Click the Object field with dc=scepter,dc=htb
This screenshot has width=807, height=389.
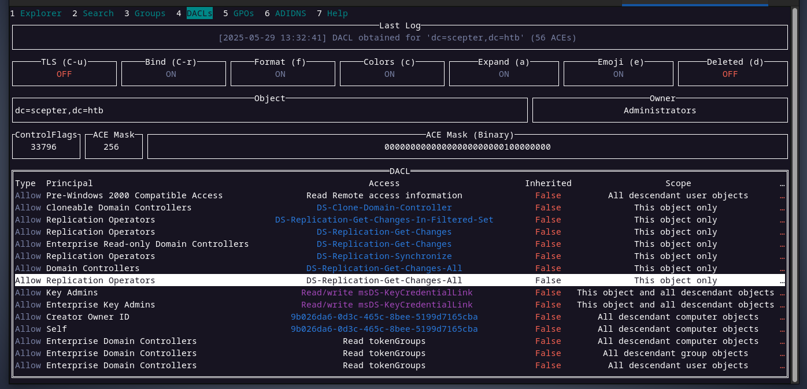269,110
